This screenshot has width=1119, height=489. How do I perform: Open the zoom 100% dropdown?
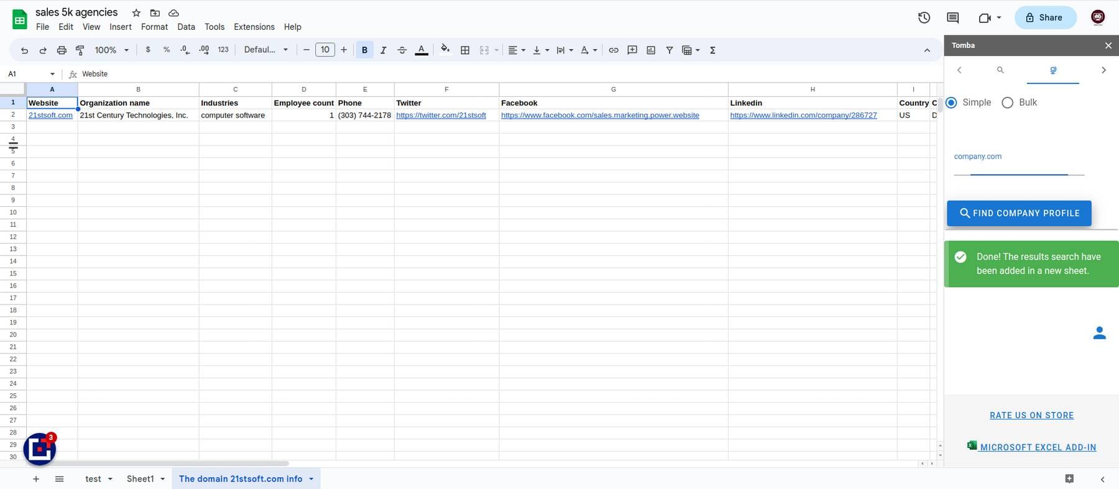(x=112, y=50)
